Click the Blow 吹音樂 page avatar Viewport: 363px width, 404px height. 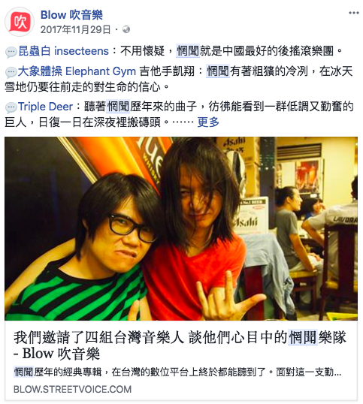20,22
